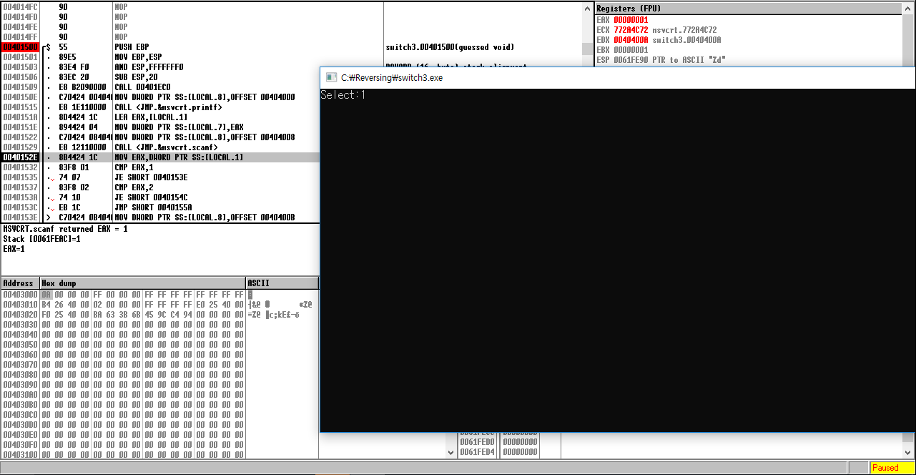Viewport: 916px width, 475px height.
Task: Select hex bytes E8 B2090000
Action: pyautogui.click(x=82, y=87)
